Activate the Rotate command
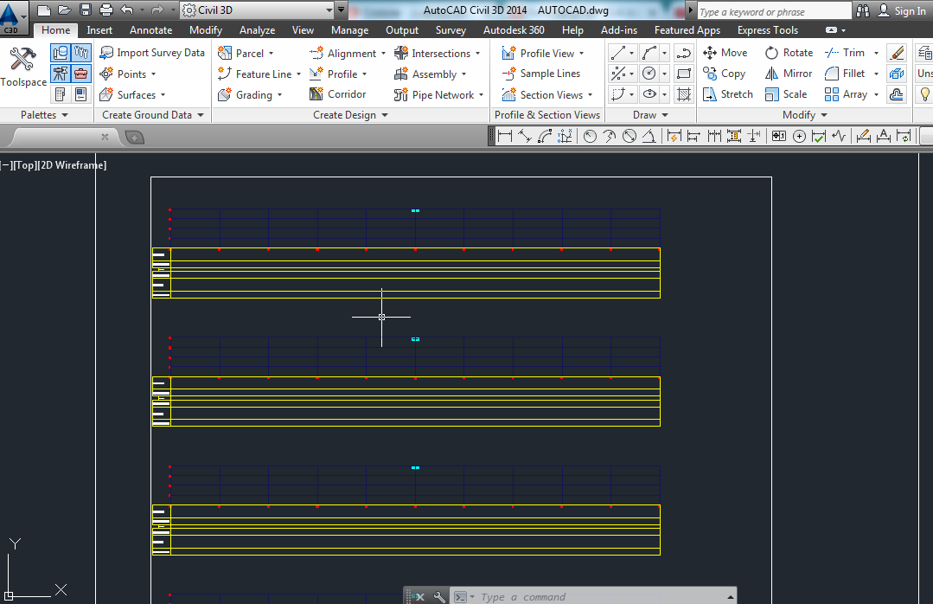 (x=788, y=52)
